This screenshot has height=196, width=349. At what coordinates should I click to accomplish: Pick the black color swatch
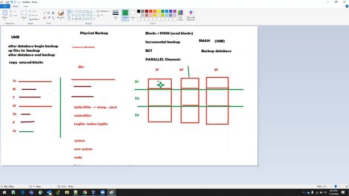[139, 11]
